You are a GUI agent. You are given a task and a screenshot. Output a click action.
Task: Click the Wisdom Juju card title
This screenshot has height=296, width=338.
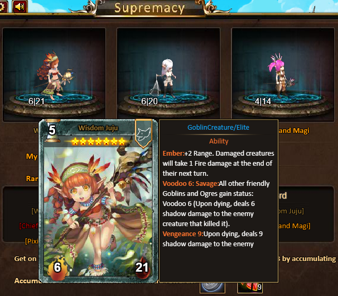[x=98, y=128]
